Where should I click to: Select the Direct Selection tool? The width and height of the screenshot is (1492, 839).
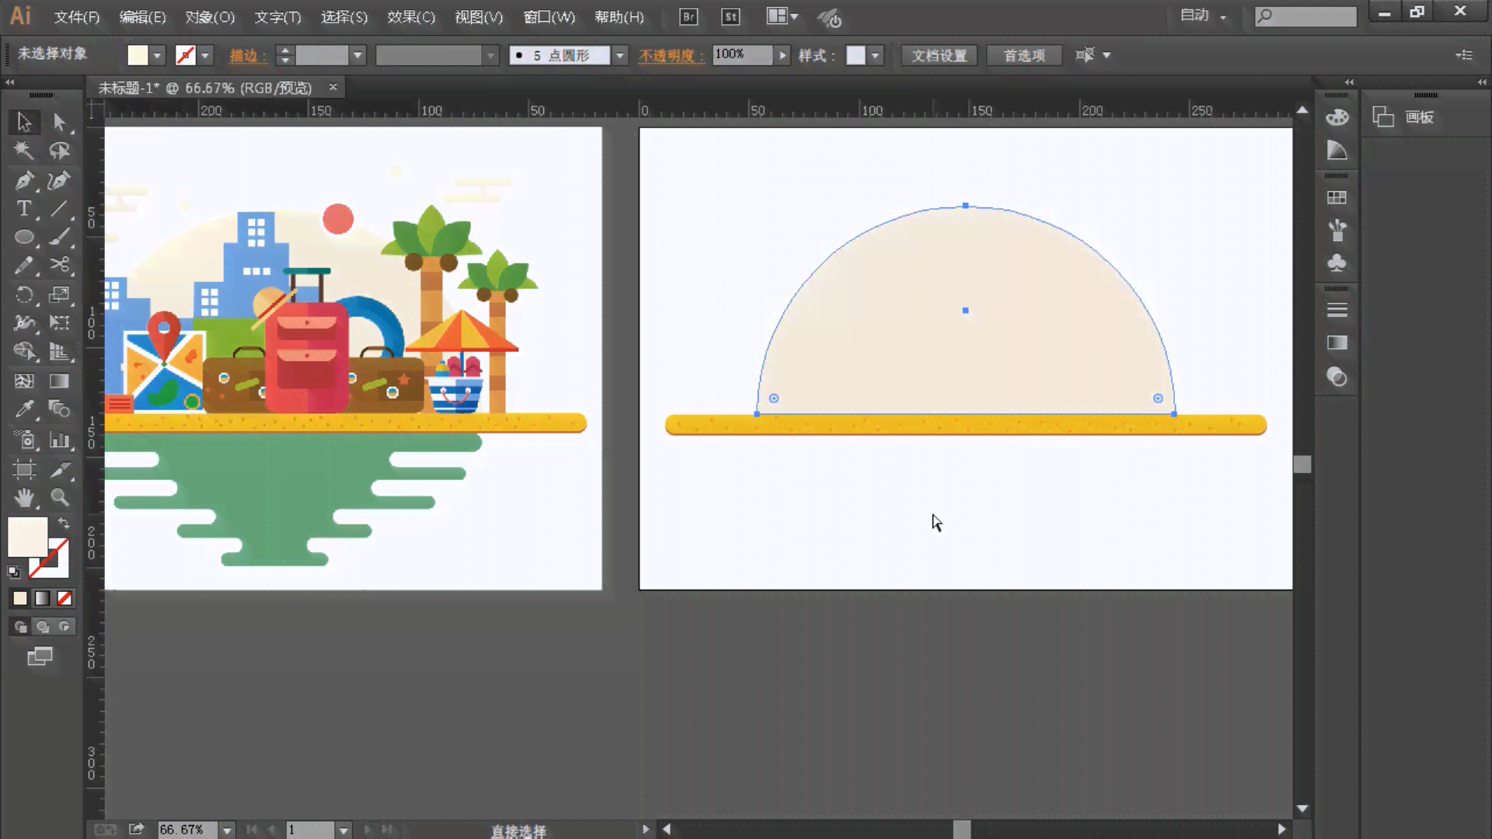pos(58,121)
